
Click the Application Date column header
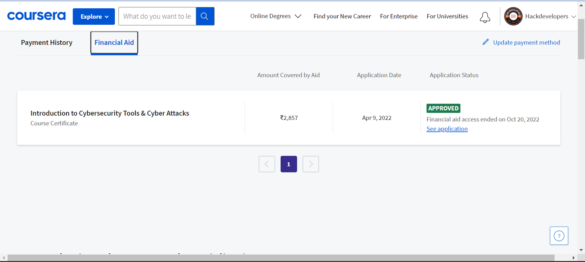379,75
